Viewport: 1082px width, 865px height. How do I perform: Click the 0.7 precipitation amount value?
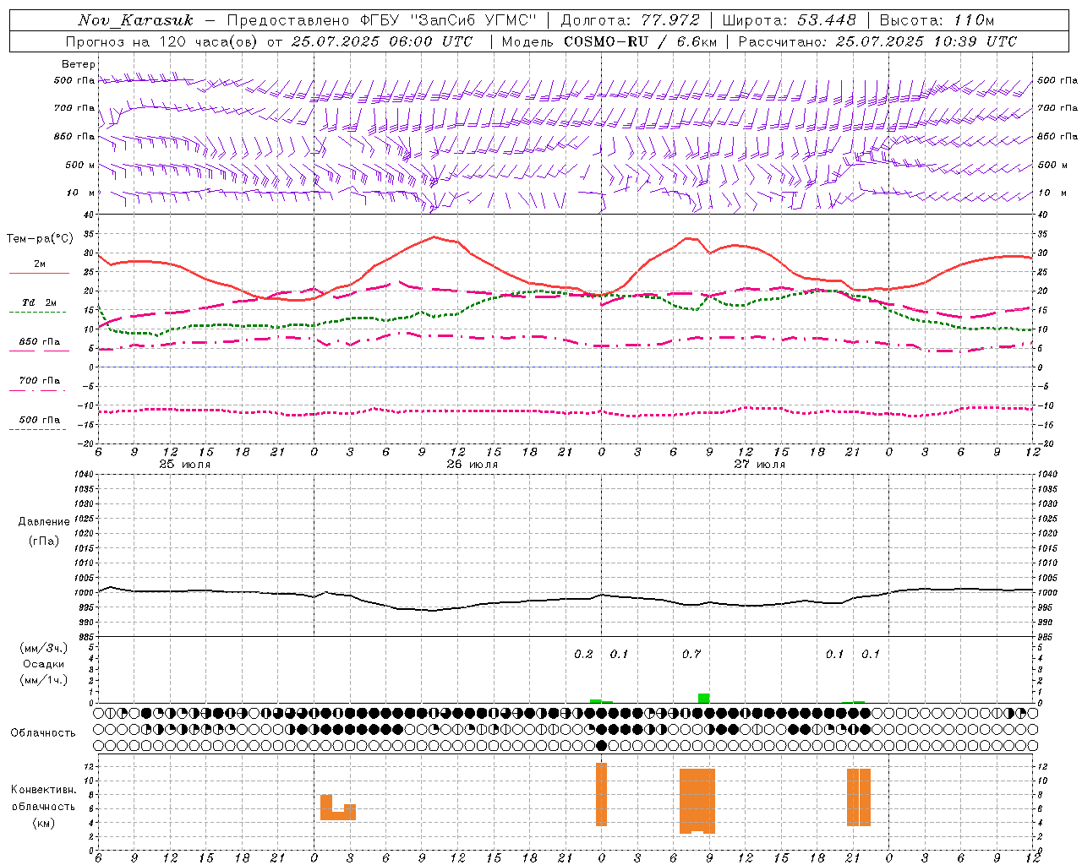tap(691, 654)
